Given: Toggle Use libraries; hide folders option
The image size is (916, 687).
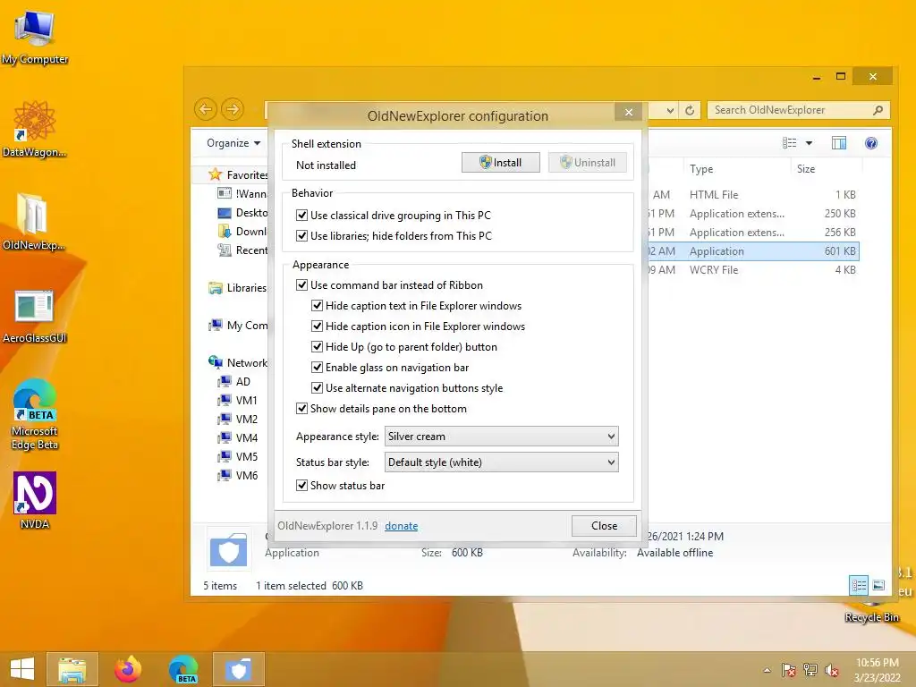Looking at the screenshot, I should pos(301,235).
